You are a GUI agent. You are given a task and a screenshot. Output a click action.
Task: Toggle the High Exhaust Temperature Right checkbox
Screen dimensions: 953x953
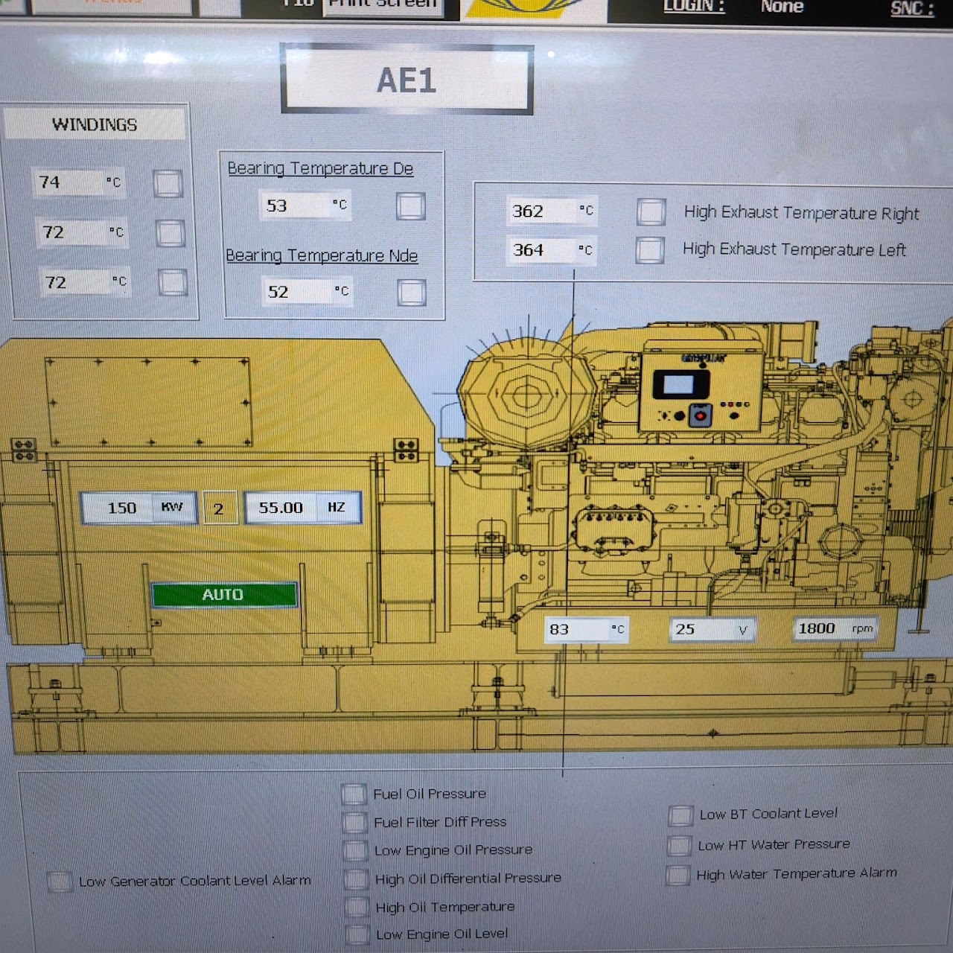pos(651,211)
